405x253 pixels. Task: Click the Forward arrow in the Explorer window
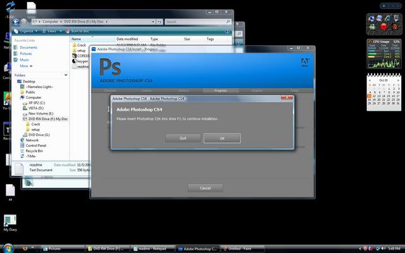tap(24, 22)
